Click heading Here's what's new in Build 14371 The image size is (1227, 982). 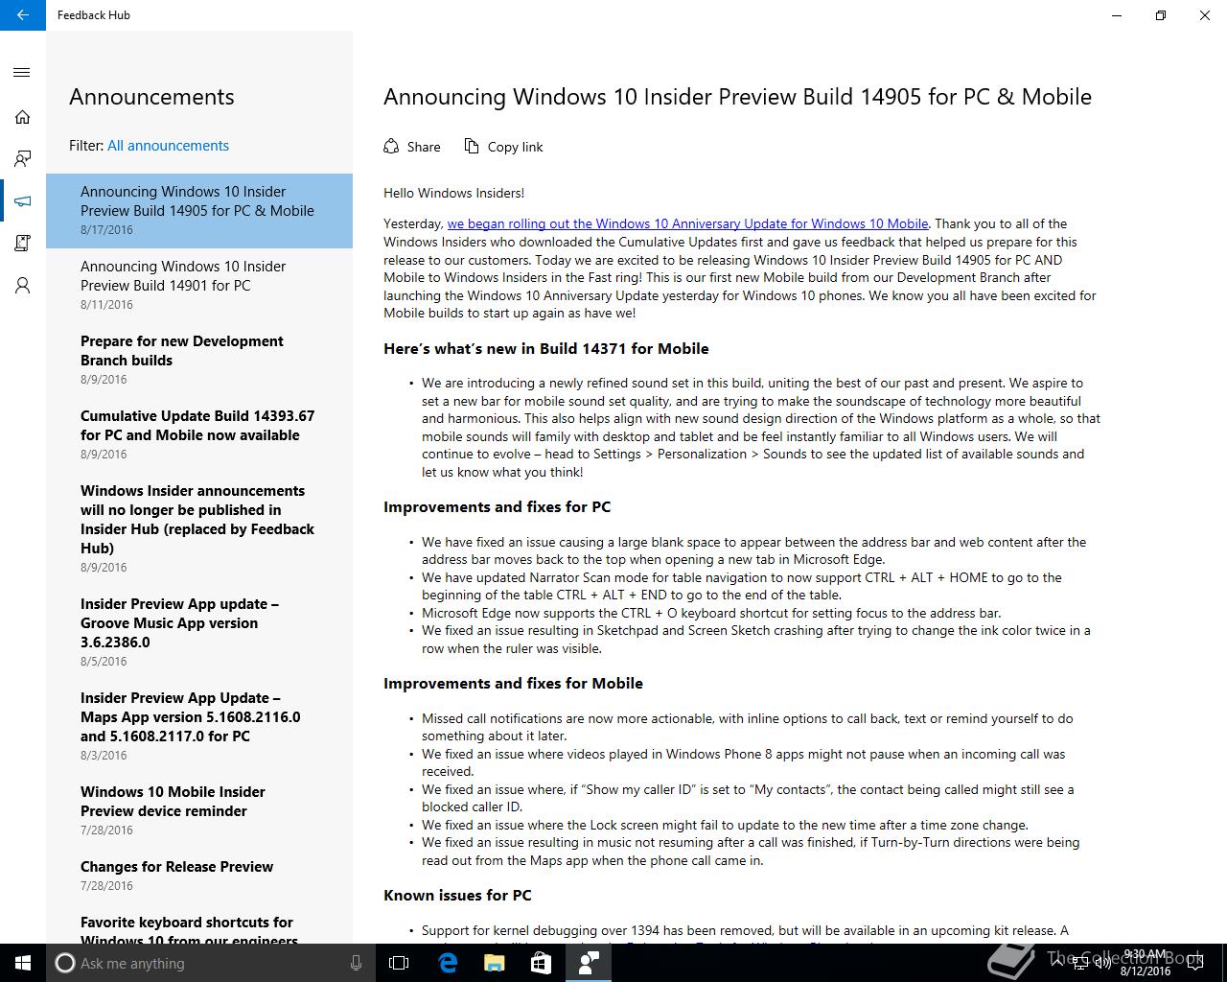pyautogui.click(x=546, y=349)
